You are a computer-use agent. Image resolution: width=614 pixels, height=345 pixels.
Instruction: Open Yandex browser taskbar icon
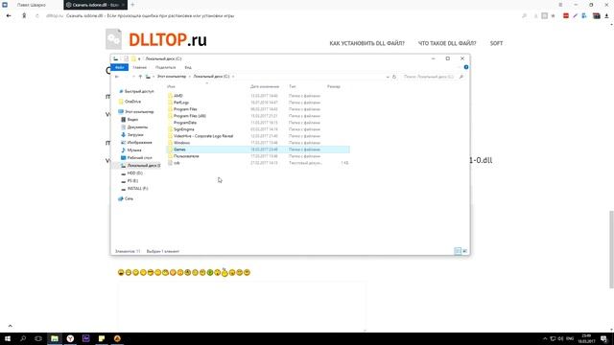point(70,338)
